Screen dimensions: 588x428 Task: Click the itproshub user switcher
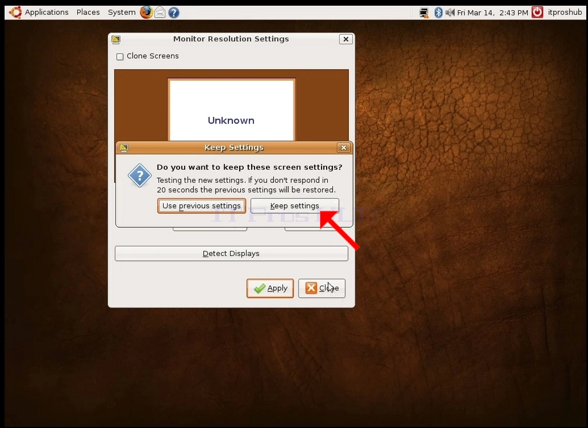click(x=565, y=13)
